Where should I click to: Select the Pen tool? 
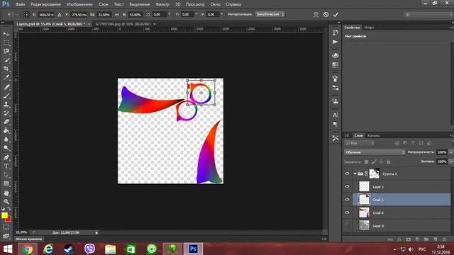tap(6, 157)
